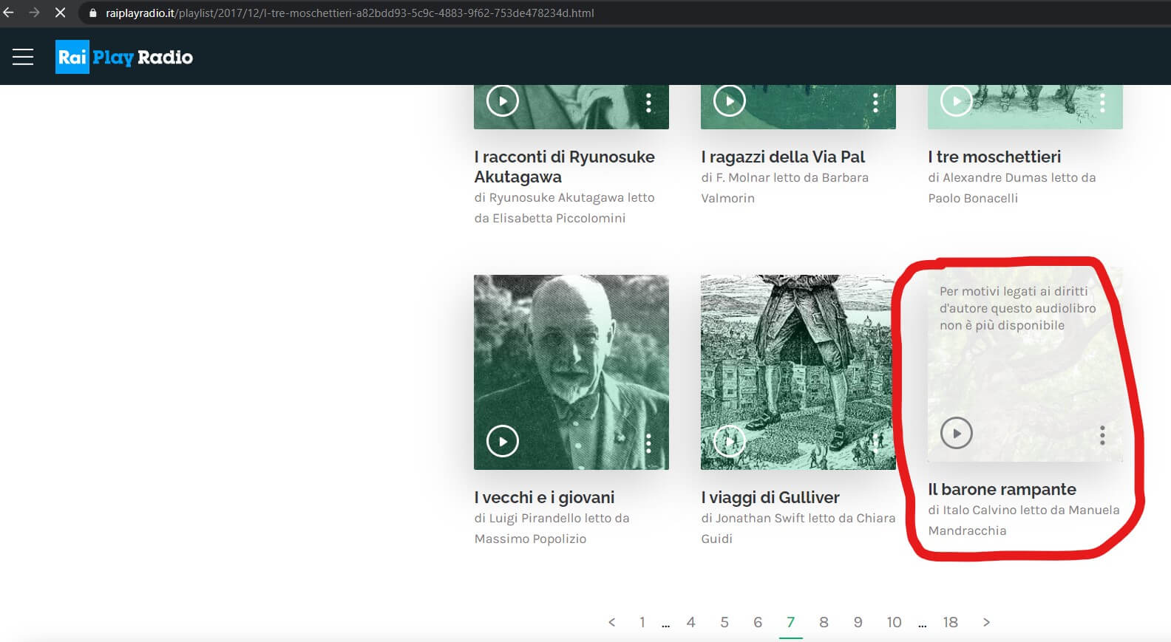Play I ragazzi della Via Pal

point(730,101)
